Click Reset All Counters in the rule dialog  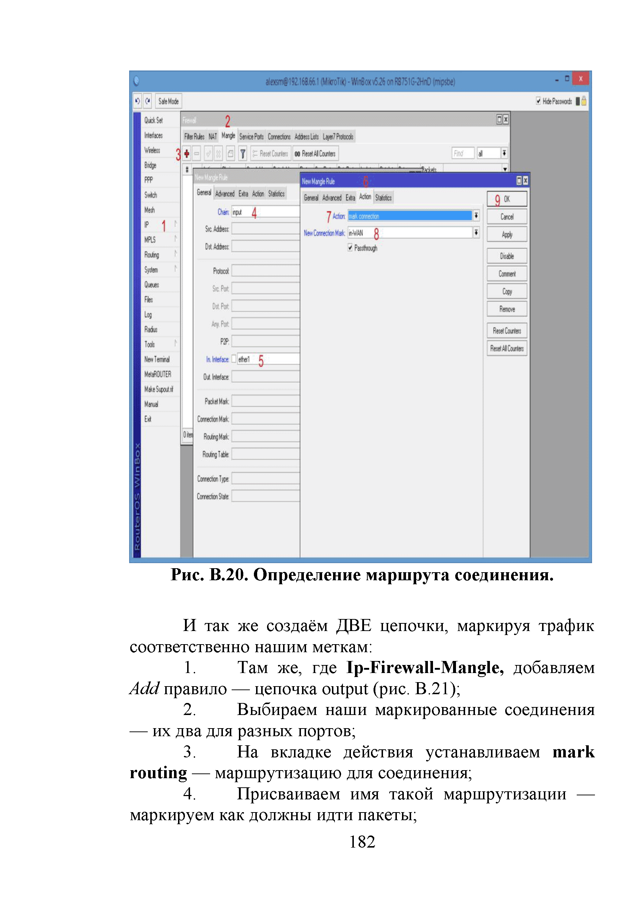coord(507,348)
